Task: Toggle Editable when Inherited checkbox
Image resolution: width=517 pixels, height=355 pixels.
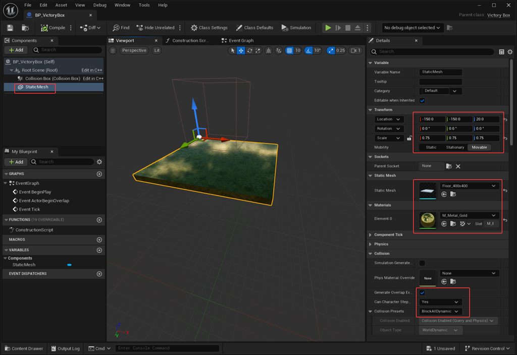Action: tap(422, 100)
